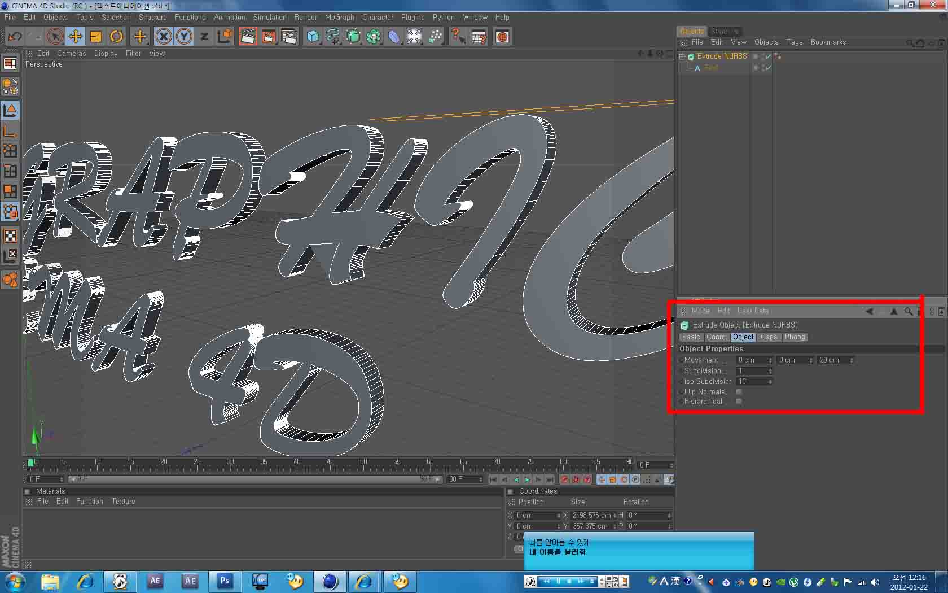This screenshot has height=593, width=948.
Task: Toggle the Y axis lock
Action: 184,37
